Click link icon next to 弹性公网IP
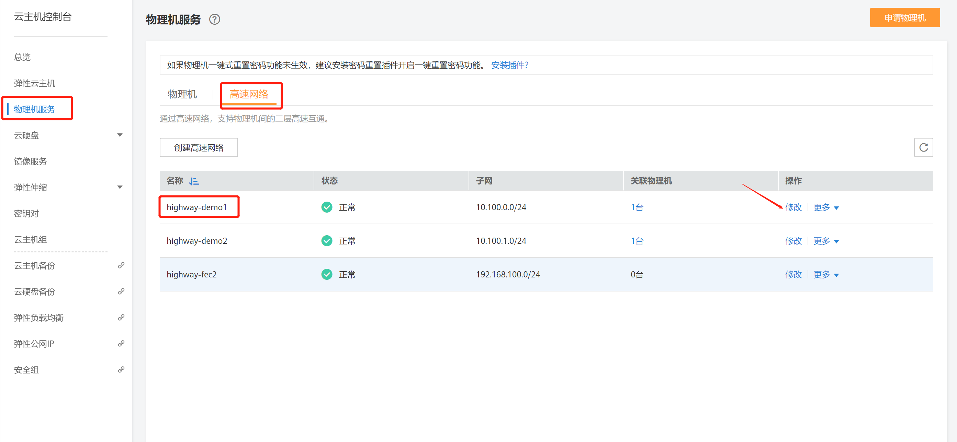This screenshot has width=957, height=442. click(x=121, y=344)
